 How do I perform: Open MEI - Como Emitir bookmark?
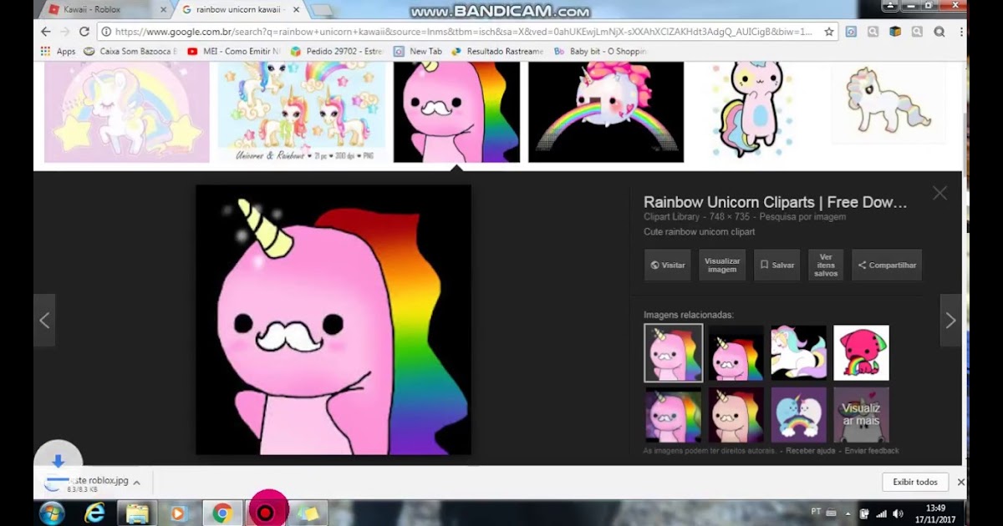tap(234, 51)
